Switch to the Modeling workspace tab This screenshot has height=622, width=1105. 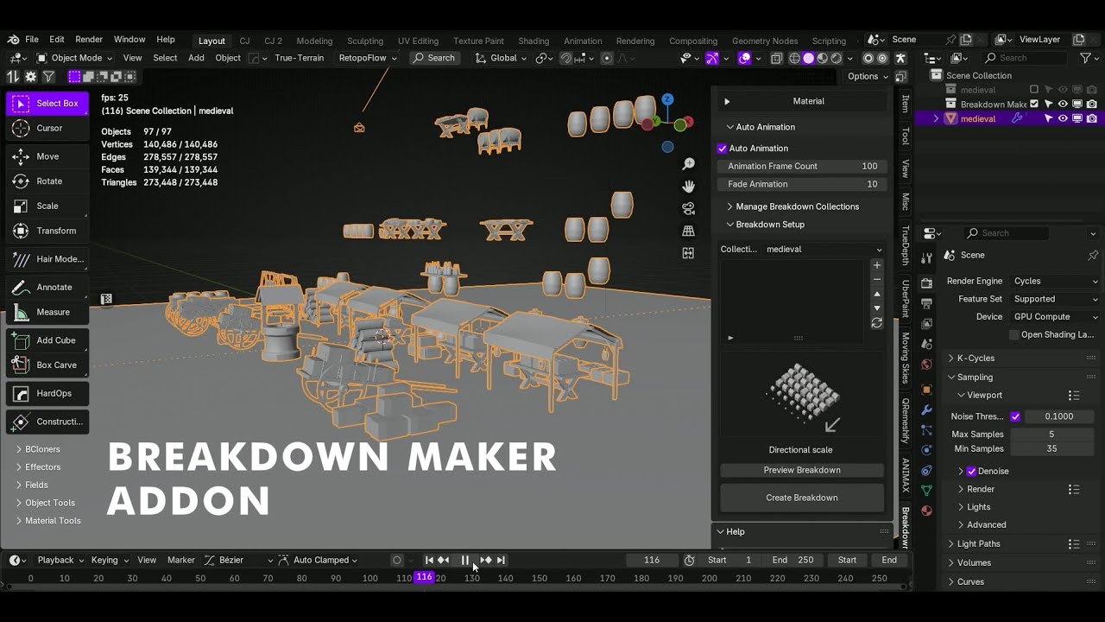[x=314, y=41]
